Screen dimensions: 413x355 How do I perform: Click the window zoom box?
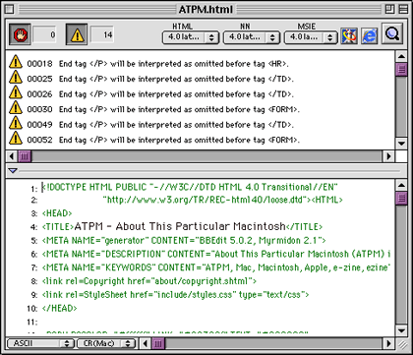point(389,9)
